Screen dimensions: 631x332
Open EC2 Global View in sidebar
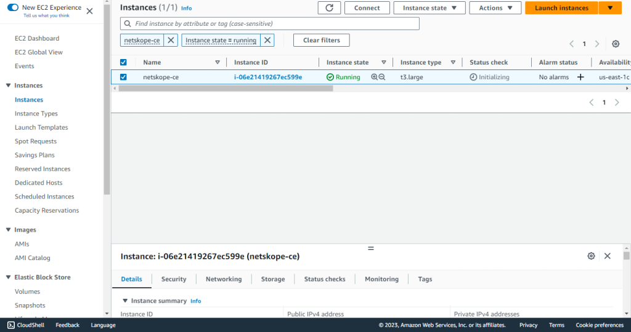click(39, 52)
